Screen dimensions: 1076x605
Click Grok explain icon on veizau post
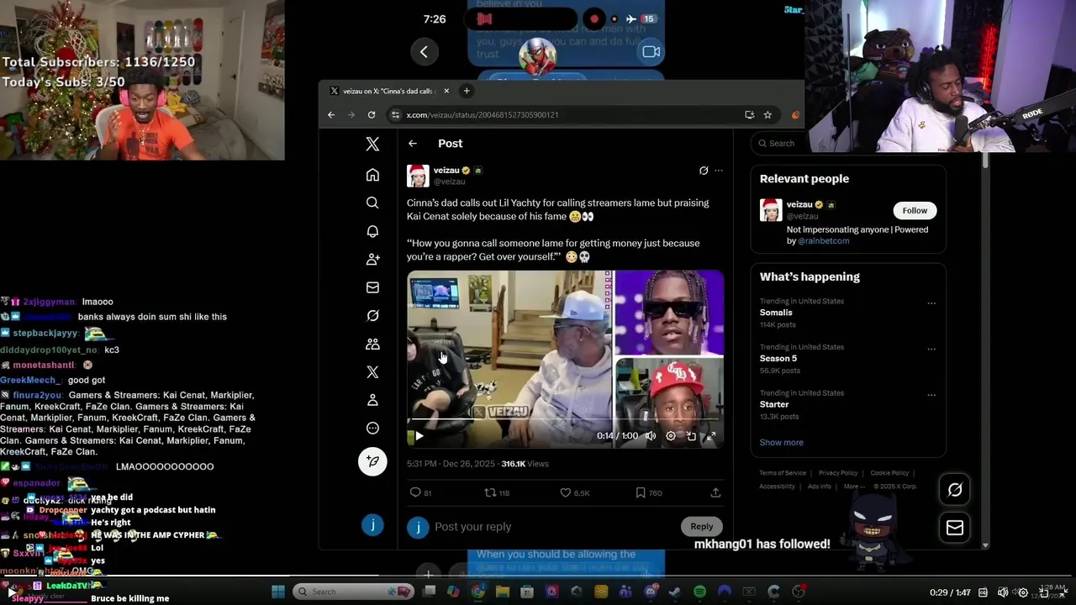click(x=704, y=171)
